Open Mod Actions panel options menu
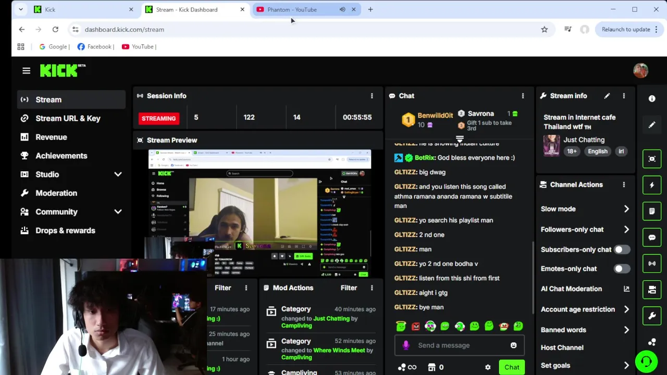This screenshot has width=667, height=375. (372, 288)
